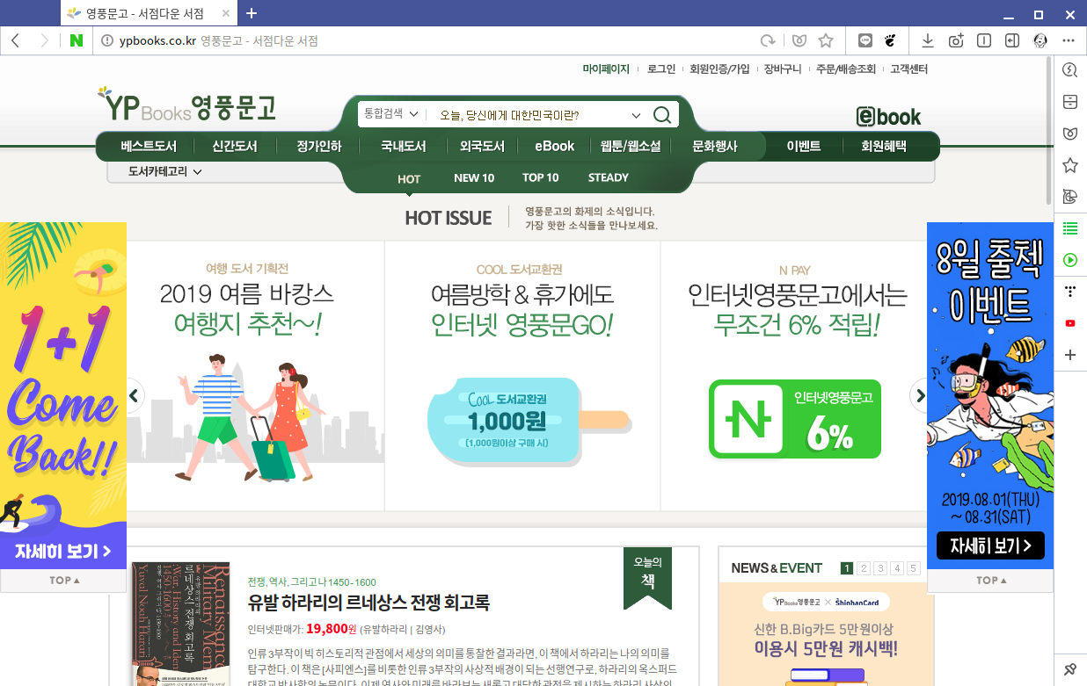Open the scrapbook drawer icon in sidebar
The height and width of the screenshot is (686, 1087).
click(x=1070, y=102)
